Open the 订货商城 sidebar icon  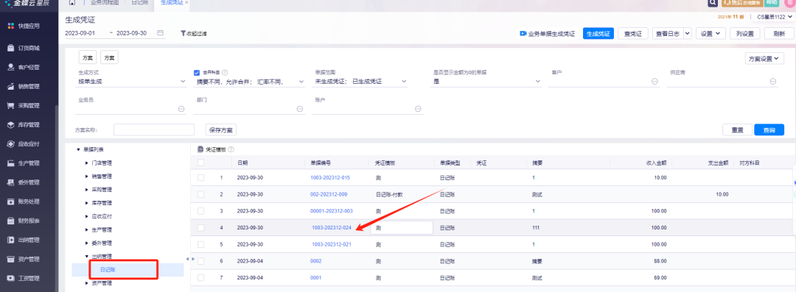[10, 48]
